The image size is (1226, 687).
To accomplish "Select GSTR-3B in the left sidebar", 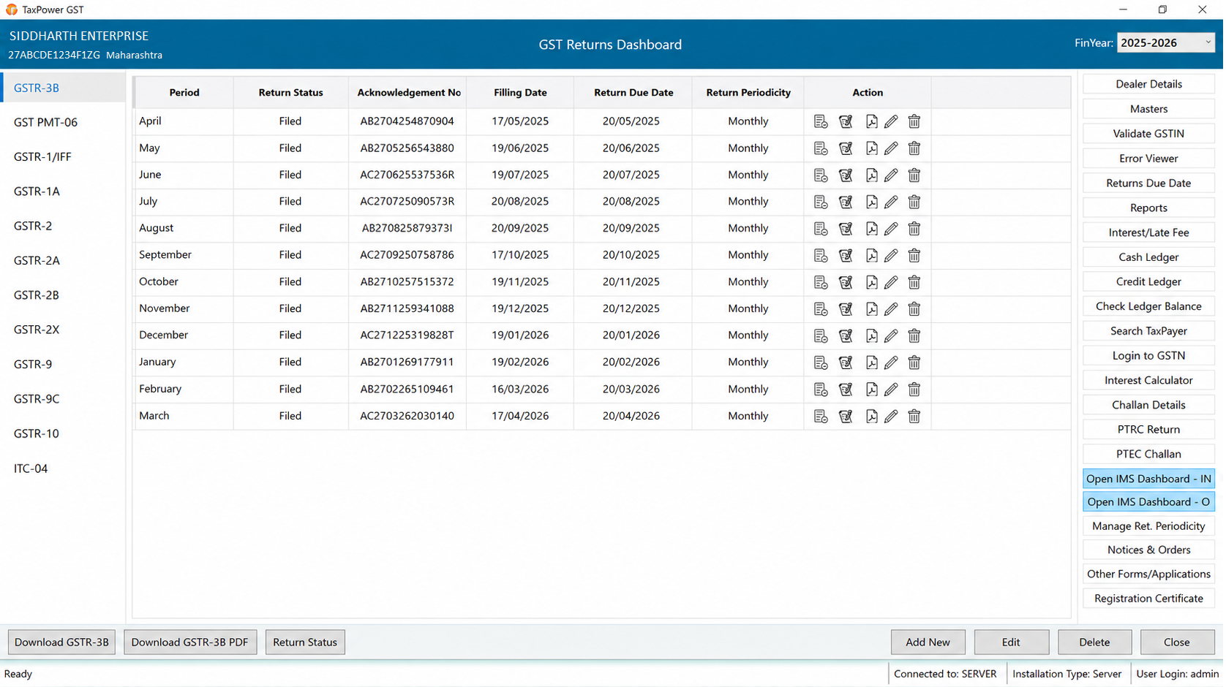I will tap(63, 88).
